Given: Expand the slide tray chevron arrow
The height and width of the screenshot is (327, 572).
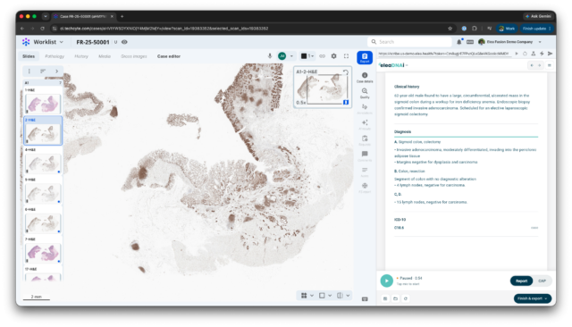Looking at the screenshot, I should tap(56, 71).
